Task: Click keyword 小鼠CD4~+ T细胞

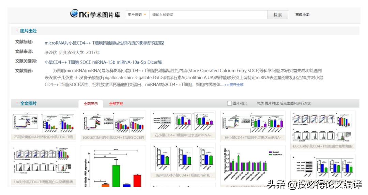Action: (x=61, y=62)
